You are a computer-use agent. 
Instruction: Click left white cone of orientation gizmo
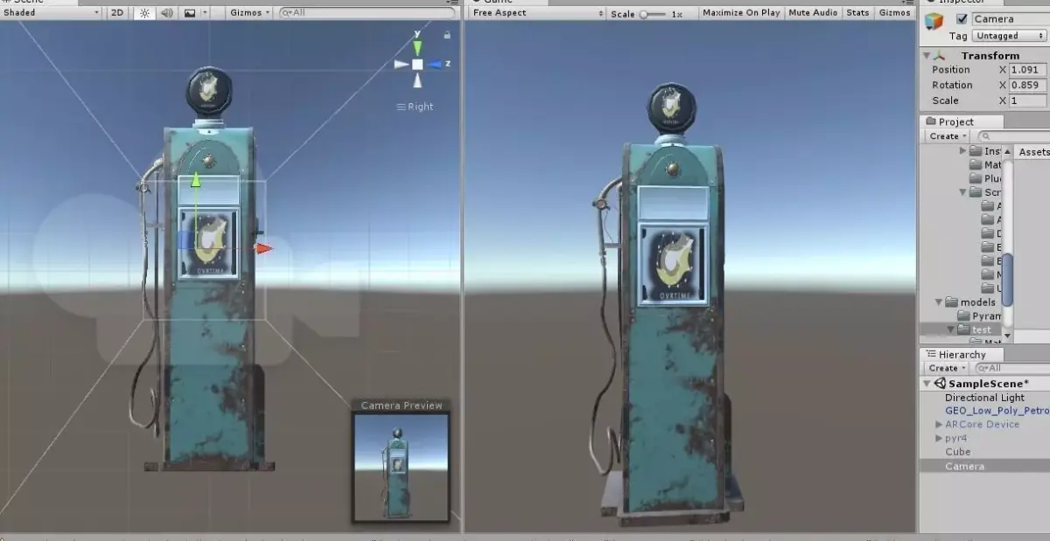(401, 64)
